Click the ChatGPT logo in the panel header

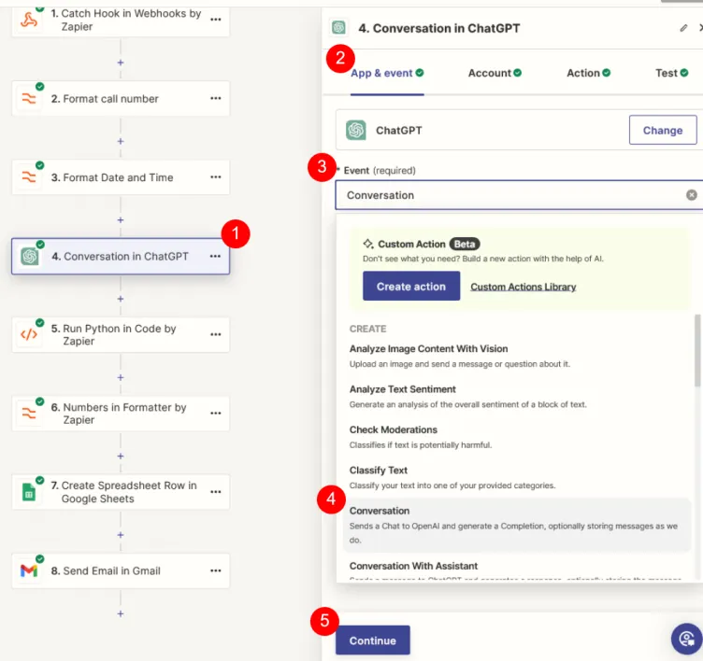pos(338,28)
